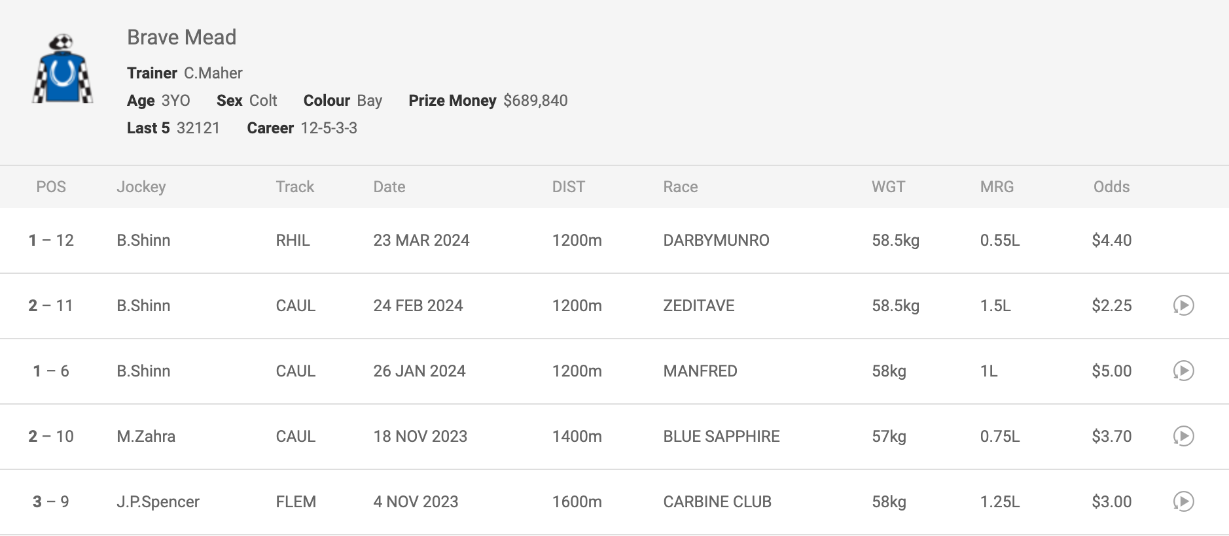The image size is (1229, 536).
Task: Click the $4.40 odds value
Action: pyautogui.click(x=1111, y=240)
